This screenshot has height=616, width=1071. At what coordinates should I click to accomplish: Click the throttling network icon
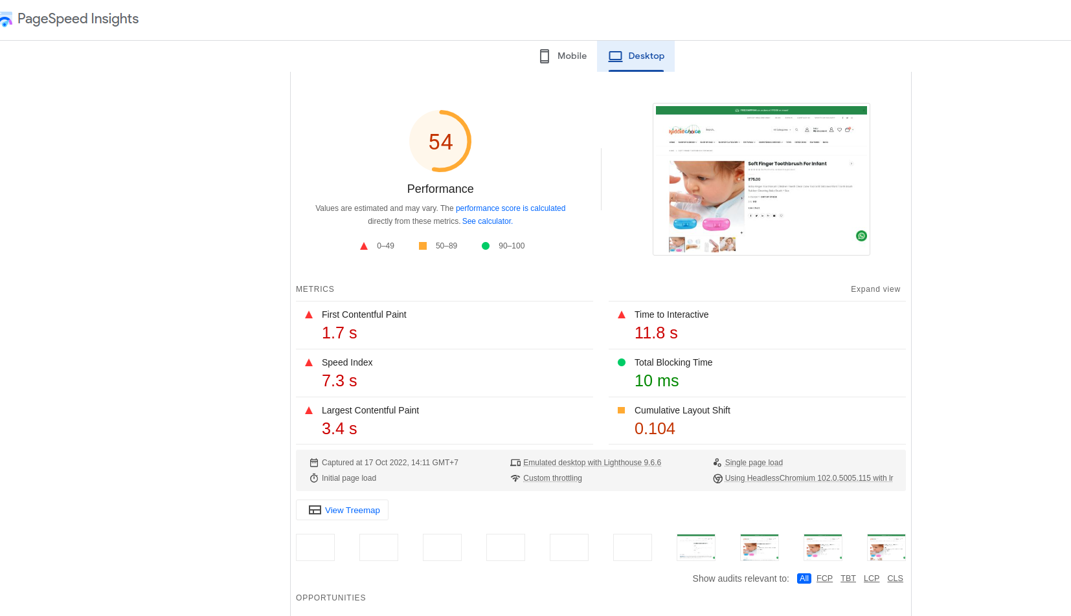(x=515, y=478)
